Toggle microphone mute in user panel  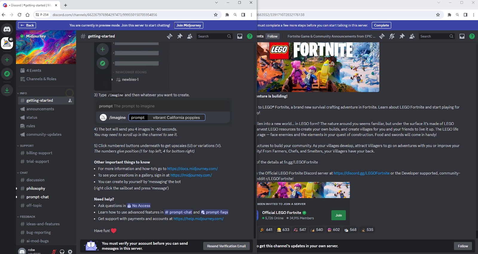(x=54, y=252)
